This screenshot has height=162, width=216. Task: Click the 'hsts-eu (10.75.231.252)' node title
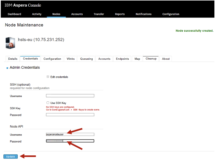tap(41, 40)
